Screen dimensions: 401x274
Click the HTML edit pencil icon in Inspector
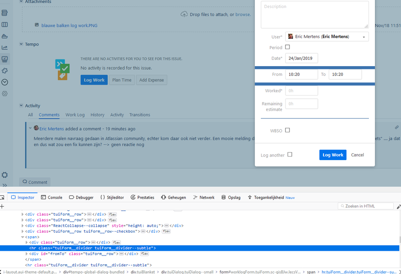point(399,206)
